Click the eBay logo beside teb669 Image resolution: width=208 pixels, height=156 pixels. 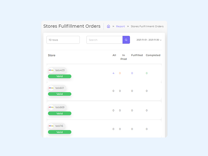[51, 107]
